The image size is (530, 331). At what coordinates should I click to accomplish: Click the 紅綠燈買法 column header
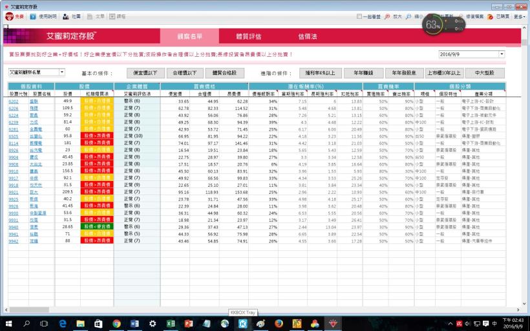pyautogui.click(x=97, y=94)
